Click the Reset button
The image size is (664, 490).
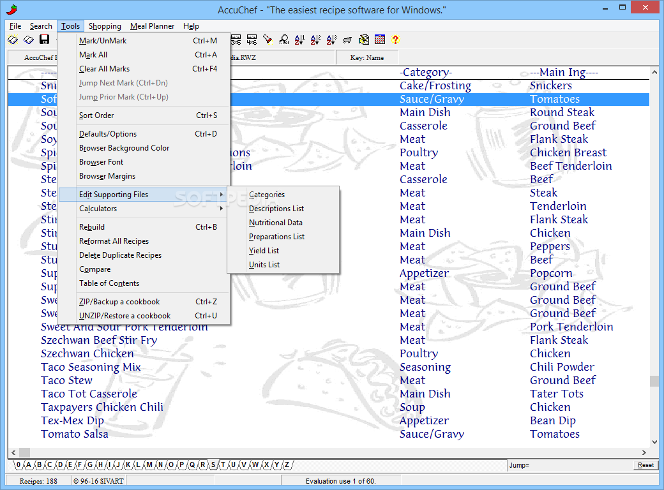(645, 465)
